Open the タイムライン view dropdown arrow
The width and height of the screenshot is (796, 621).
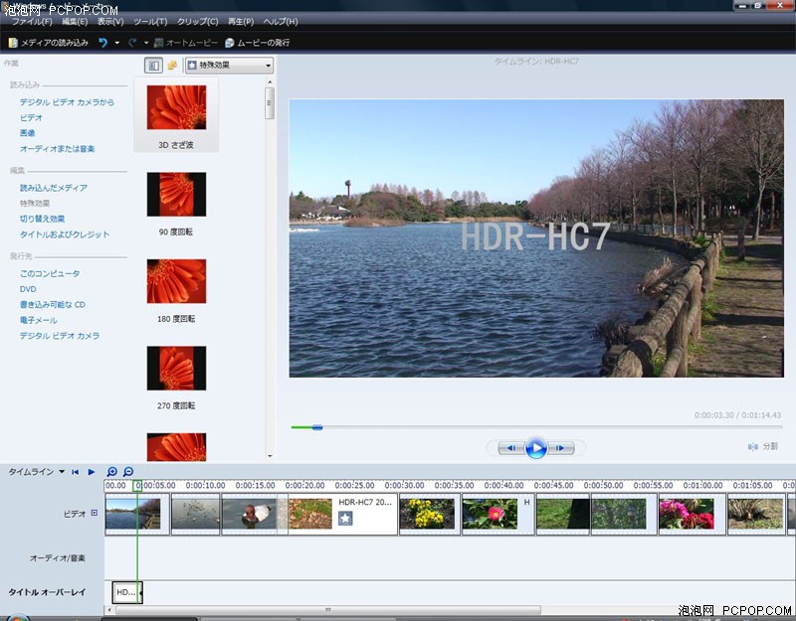point(61,472)
